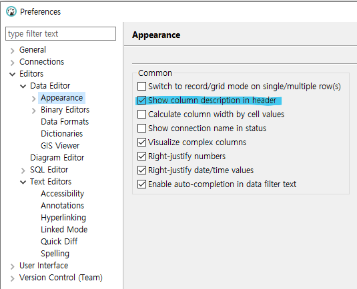Expand the General tree node
The height and width of the screenshot is (289, 357).
click(12, 51)
